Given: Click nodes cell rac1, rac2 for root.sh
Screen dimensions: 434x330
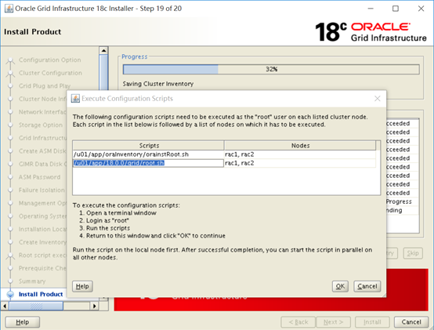Looking at the screenshot, I should click(300, 163).
